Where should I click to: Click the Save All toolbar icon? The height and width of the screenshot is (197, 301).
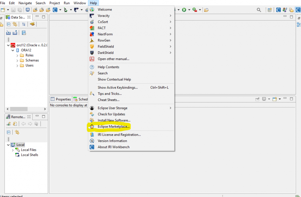tap(20, 10)
